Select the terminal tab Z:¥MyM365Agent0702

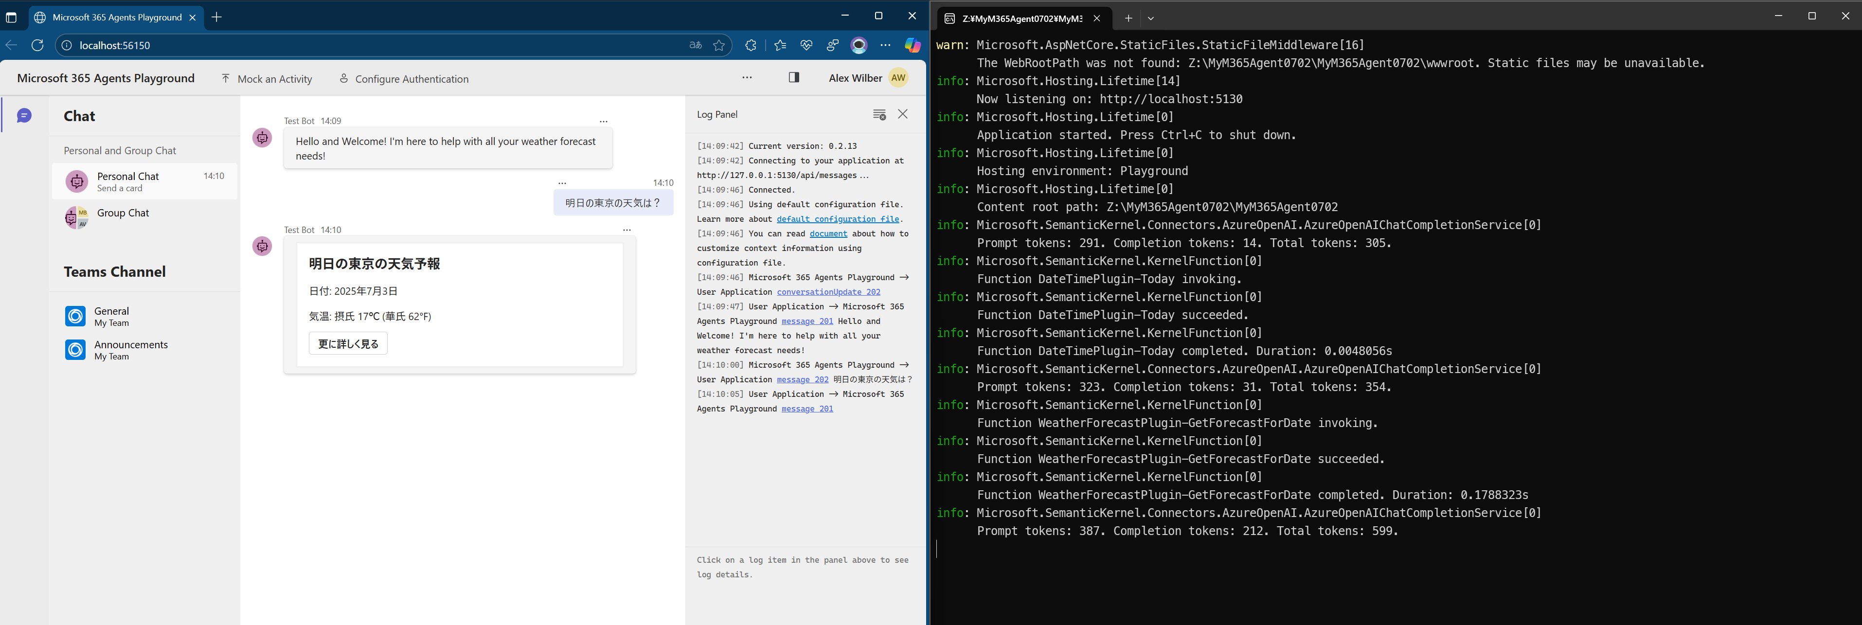[x=1021, y=18]
